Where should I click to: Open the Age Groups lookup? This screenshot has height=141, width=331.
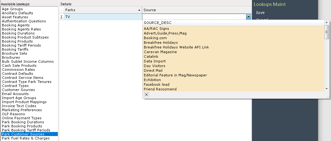[x=12, y=9]
